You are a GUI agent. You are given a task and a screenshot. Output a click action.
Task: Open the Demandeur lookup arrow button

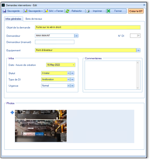tap(76, 36)
